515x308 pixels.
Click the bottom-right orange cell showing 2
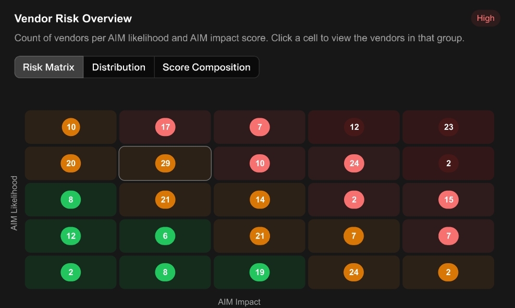click(x=448, y=272)
